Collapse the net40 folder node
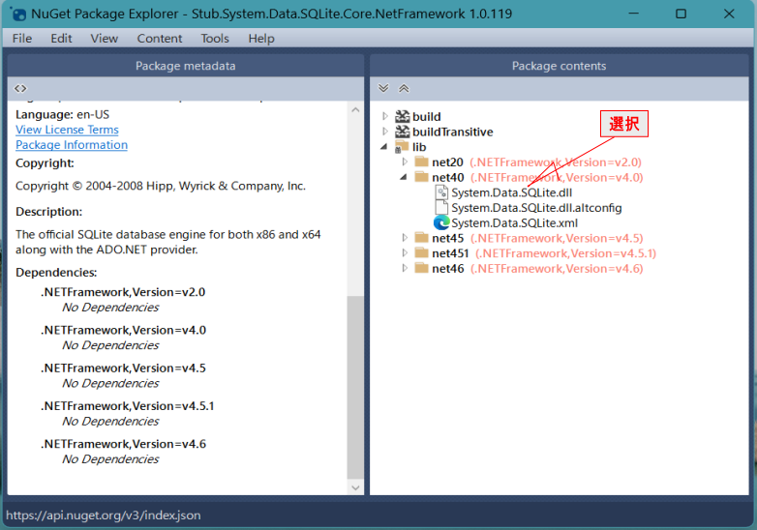 tap(406, 178)
